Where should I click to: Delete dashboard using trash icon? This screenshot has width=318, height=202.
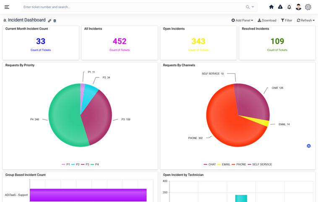pyautogui.click(x=55, y=21)
